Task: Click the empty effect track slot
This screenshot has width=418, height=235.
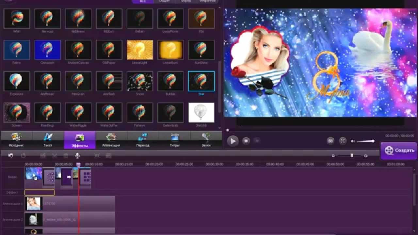Action: 40,193
